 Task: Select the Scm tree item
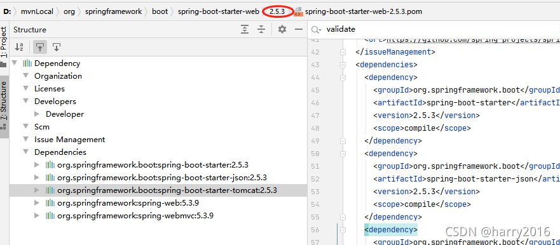click(x=42, y=127)
